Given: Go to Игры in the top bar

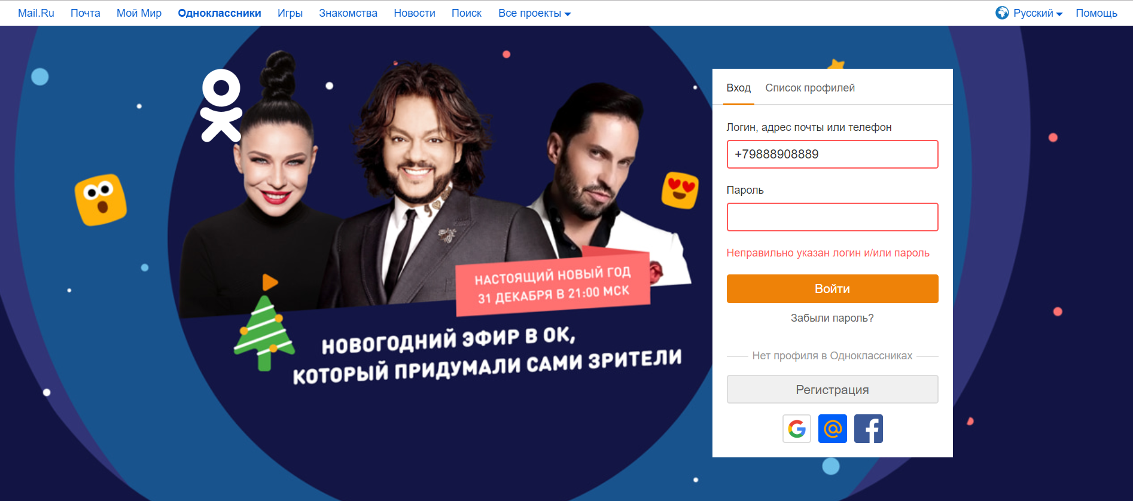Looking at the screenshot, I should (290, 13).
